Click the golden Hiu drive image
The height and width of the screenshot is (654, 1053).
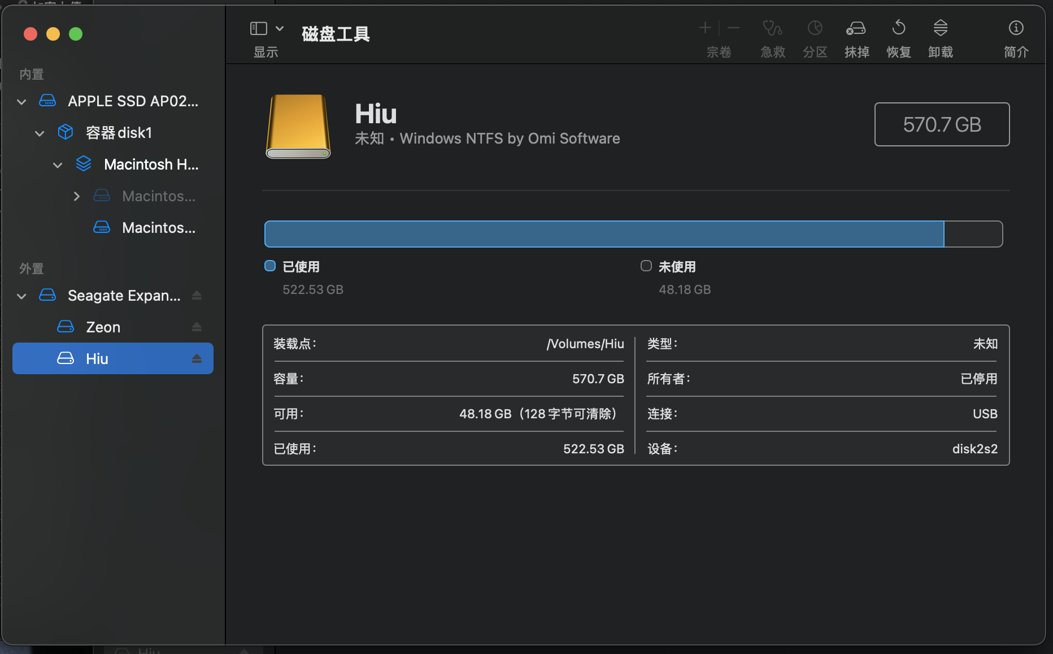point(298,127)
